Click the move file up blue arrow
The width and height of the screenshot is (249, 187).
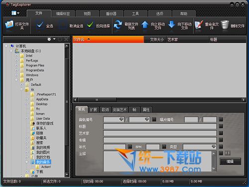(145, 25)
